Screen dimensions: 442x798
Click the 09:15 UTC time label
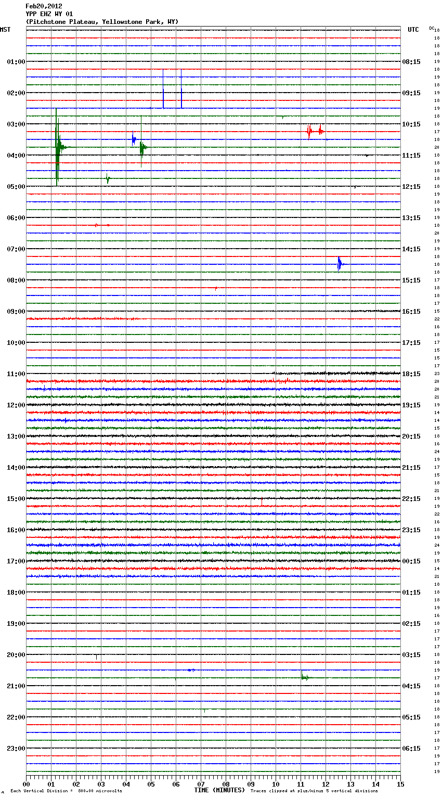pos(411,93)
